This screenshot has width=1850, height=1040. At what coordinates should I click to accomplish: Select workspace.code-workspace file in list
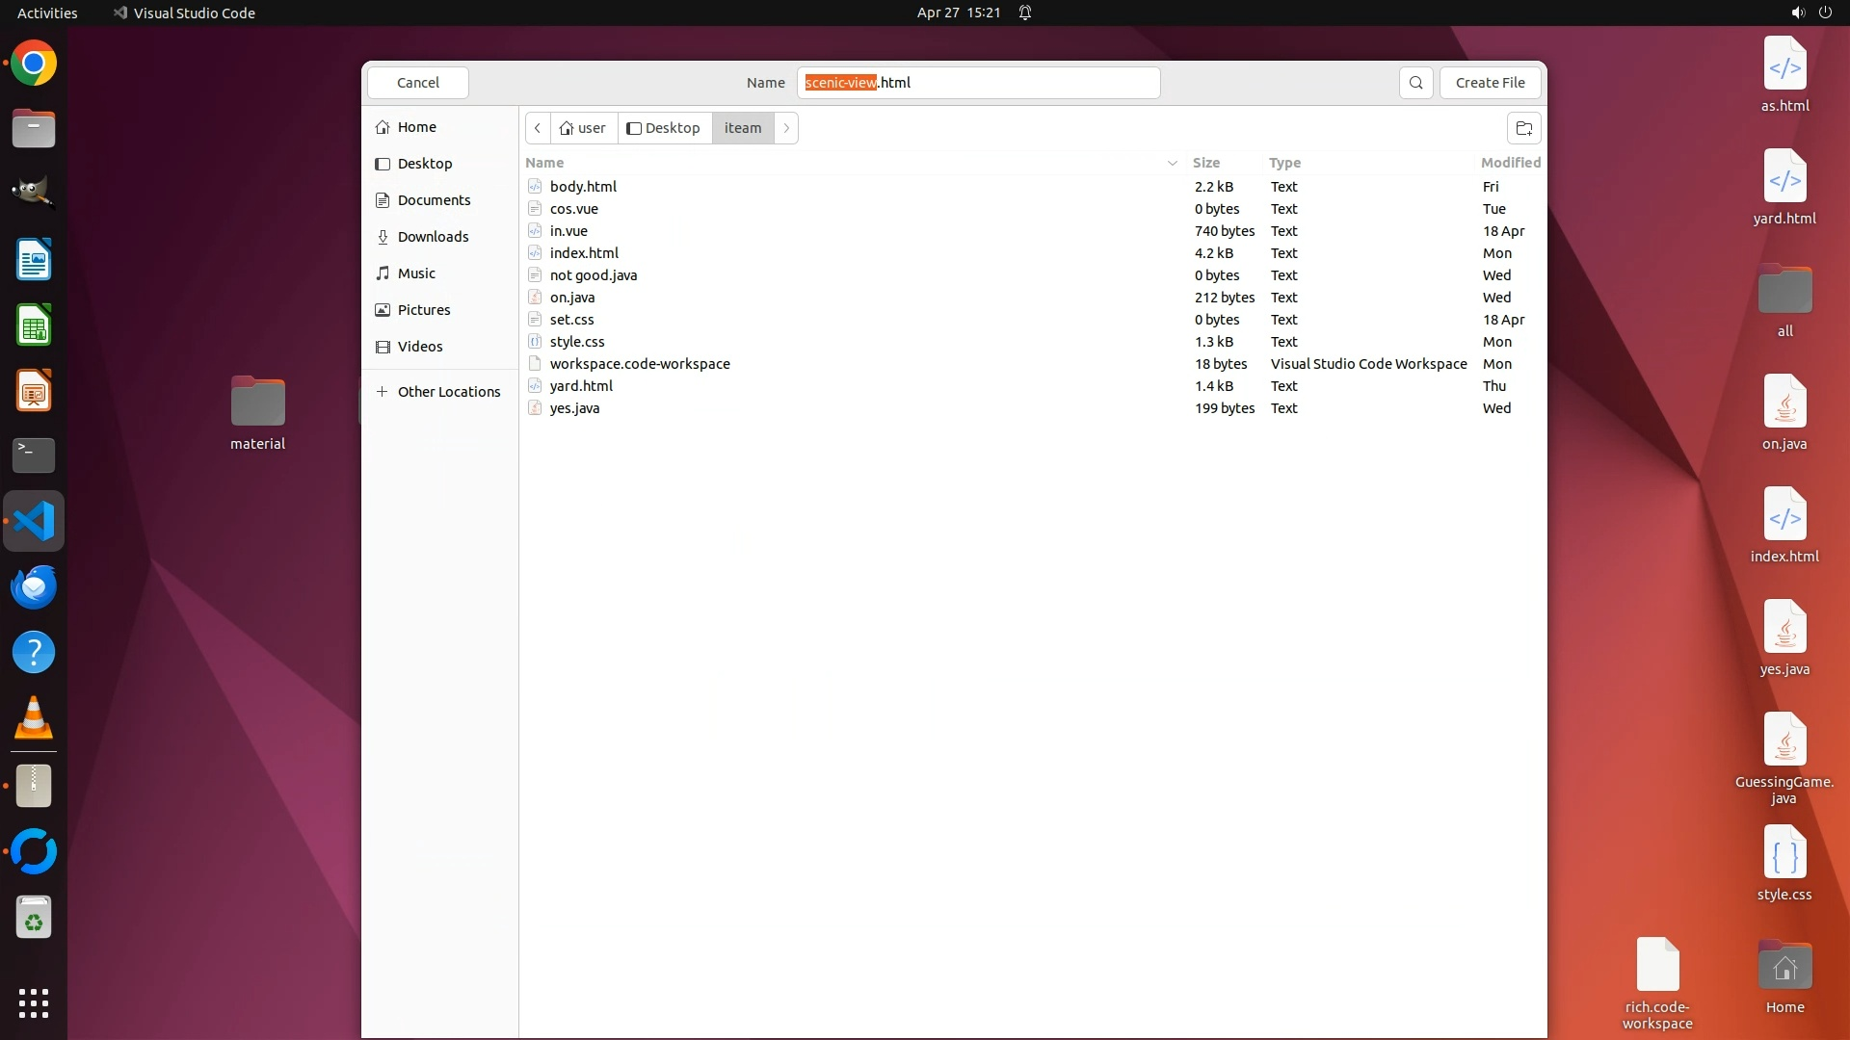tap(640, 364)
